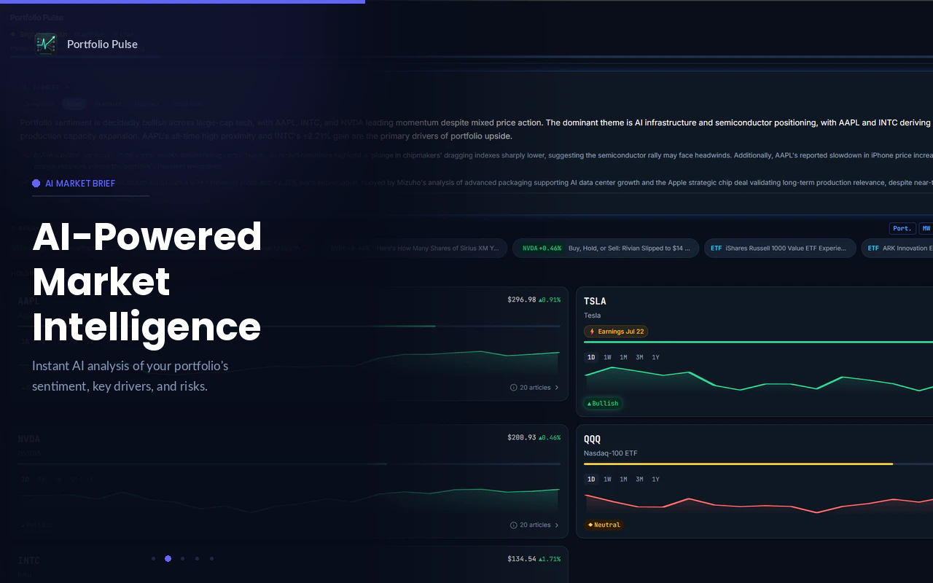
Task: Go to the third carousel dot
Action: [182, 558]
